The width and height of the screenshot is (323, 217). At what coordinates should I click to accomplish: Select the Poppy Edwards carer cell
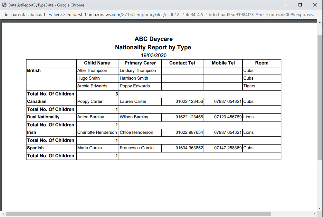point(140,86)
